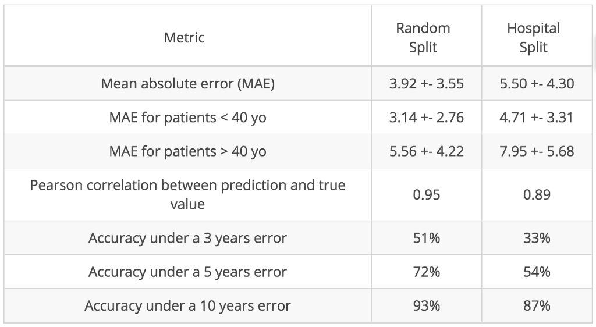
Task: Click the Metric column header
Action: coord(185,38)
